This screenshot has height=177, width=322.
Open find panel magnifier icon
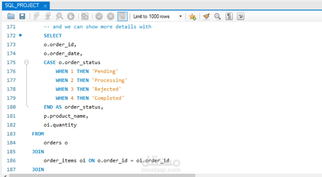point(218,16)
